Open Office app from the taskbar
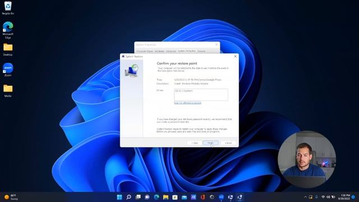Image resolution: width=359 pixels, height=202 pixels. (202, 197)
